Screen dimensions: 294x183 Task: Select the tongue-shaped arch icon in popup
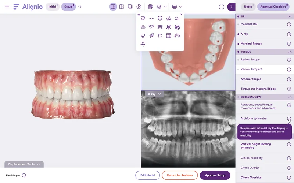click(160, 18)
